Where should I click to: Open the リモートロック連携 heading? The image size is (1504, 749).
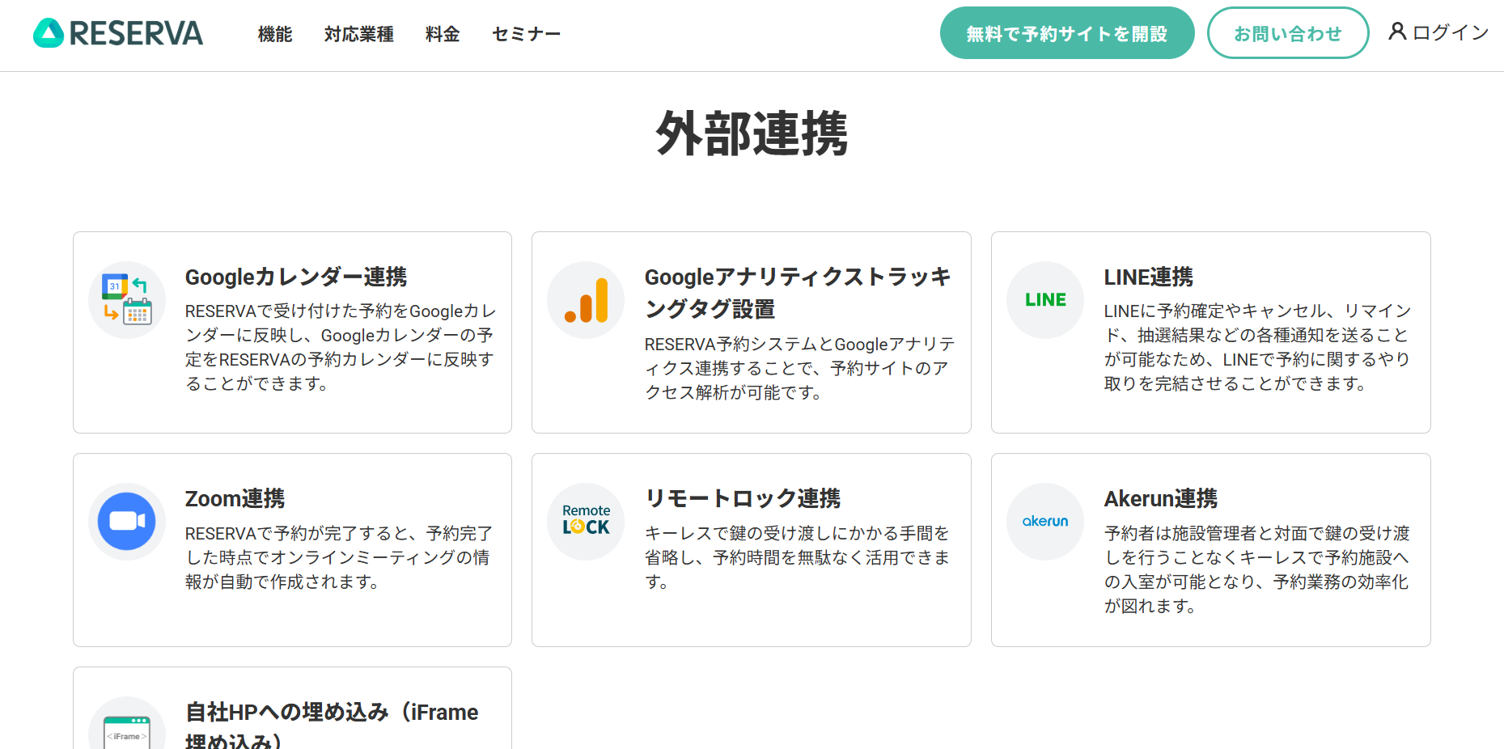coord(743,498)
